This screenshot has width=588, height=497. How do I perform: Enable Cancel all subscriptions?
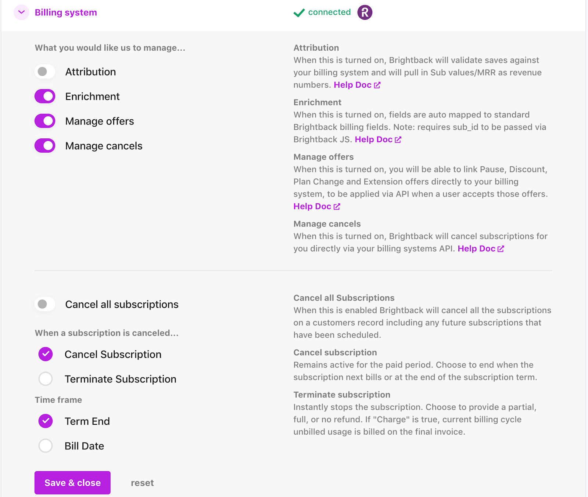[44, 304]
